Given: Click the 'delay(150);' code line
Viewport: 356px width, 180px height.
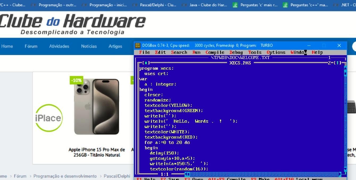Looking at the screenshot, I should (x=164, y=153).
